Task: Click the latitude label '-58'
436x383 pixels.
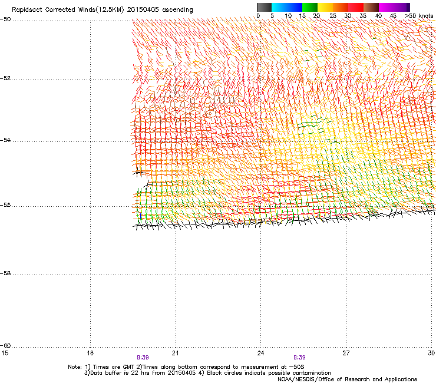Action: [5, 273]
